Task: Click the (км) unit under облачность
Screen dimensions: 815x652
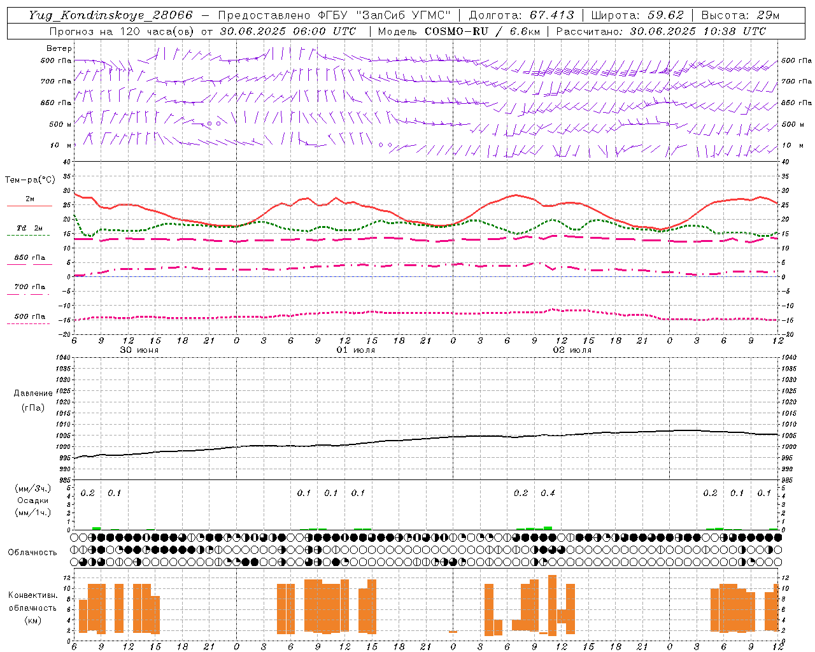Action: point(33,620)
